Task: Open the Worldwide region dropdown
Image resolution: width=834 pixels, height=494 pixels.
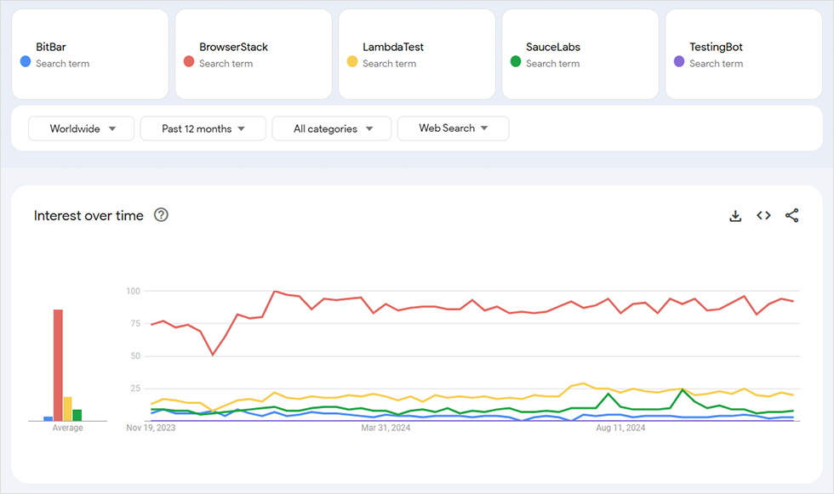Action: click(x=82, y=128)
